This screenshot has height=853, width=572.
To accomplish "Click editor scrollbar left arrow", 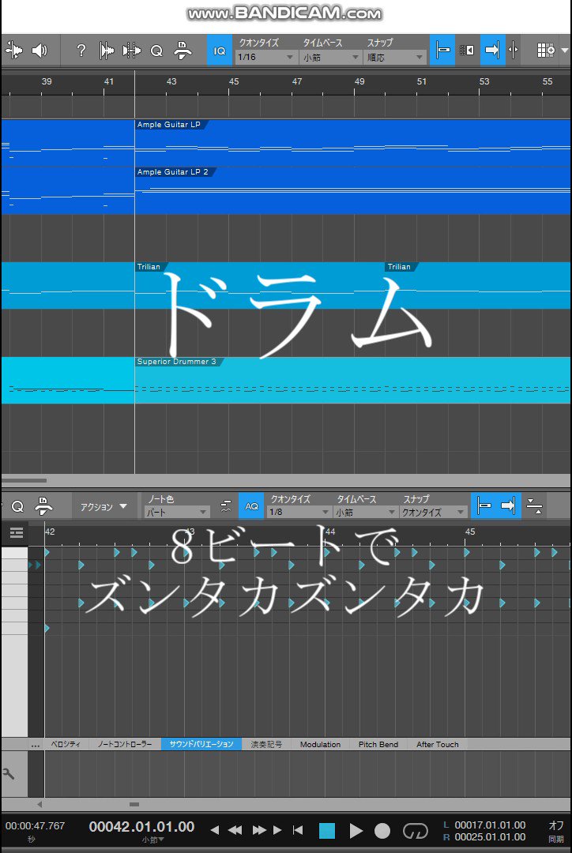I will click(40, 804).
